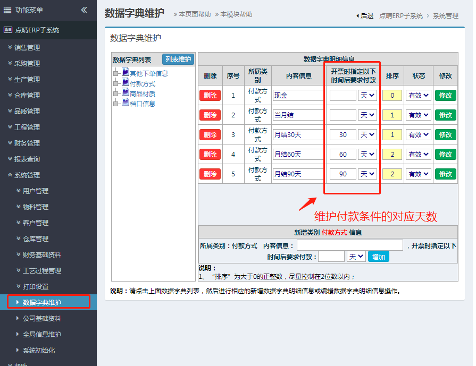Click the document icon beside 商品材质
The height and width of the screenshot is (366, 476).
[x=126, y=93]
